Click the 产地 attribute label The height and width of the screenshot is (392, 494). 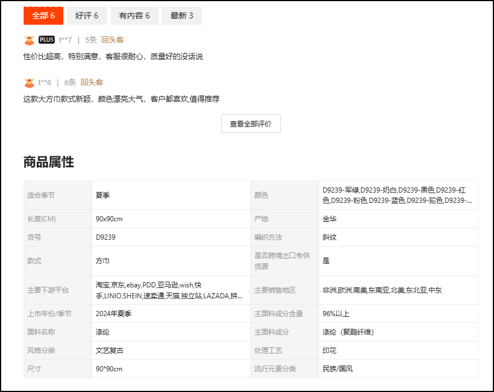(x=261, y=219)
